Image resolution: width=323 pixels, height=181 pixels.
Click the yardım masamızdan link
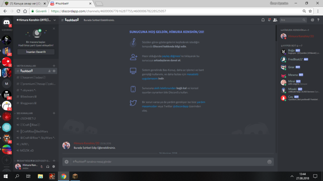pos(173,104)
